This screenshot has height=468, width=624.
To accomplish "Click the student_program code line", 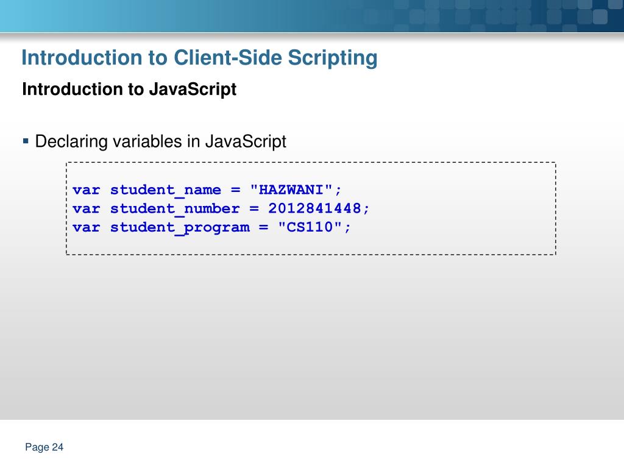I will pyautogui.click(x=211, y=228).
